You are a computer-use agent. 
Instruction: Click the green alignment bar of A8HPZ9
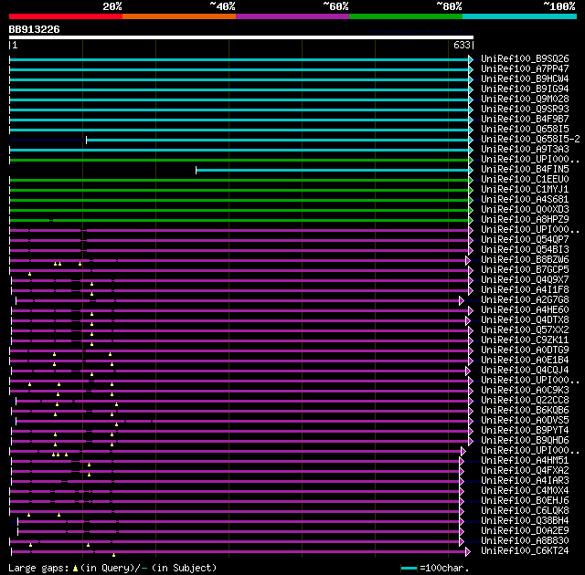pyautogui.click(x=239, y=221)
